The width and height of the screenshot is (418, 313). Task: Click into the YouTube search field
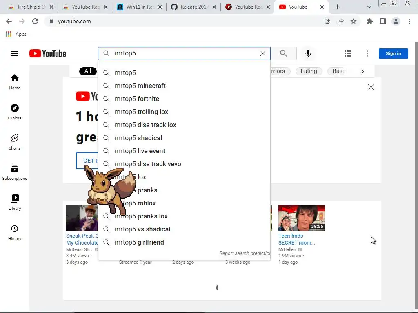184,53
